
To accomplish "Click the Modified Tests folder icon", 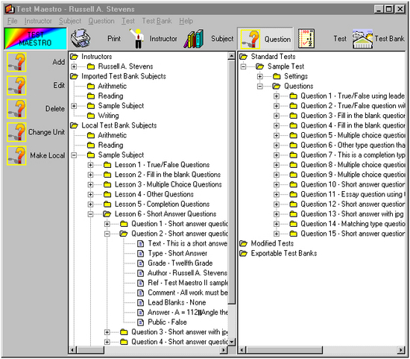I will click(244, 243).
